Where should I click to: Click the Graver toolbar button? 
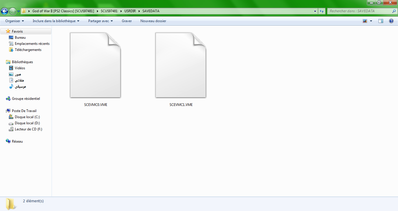(127, 21)
